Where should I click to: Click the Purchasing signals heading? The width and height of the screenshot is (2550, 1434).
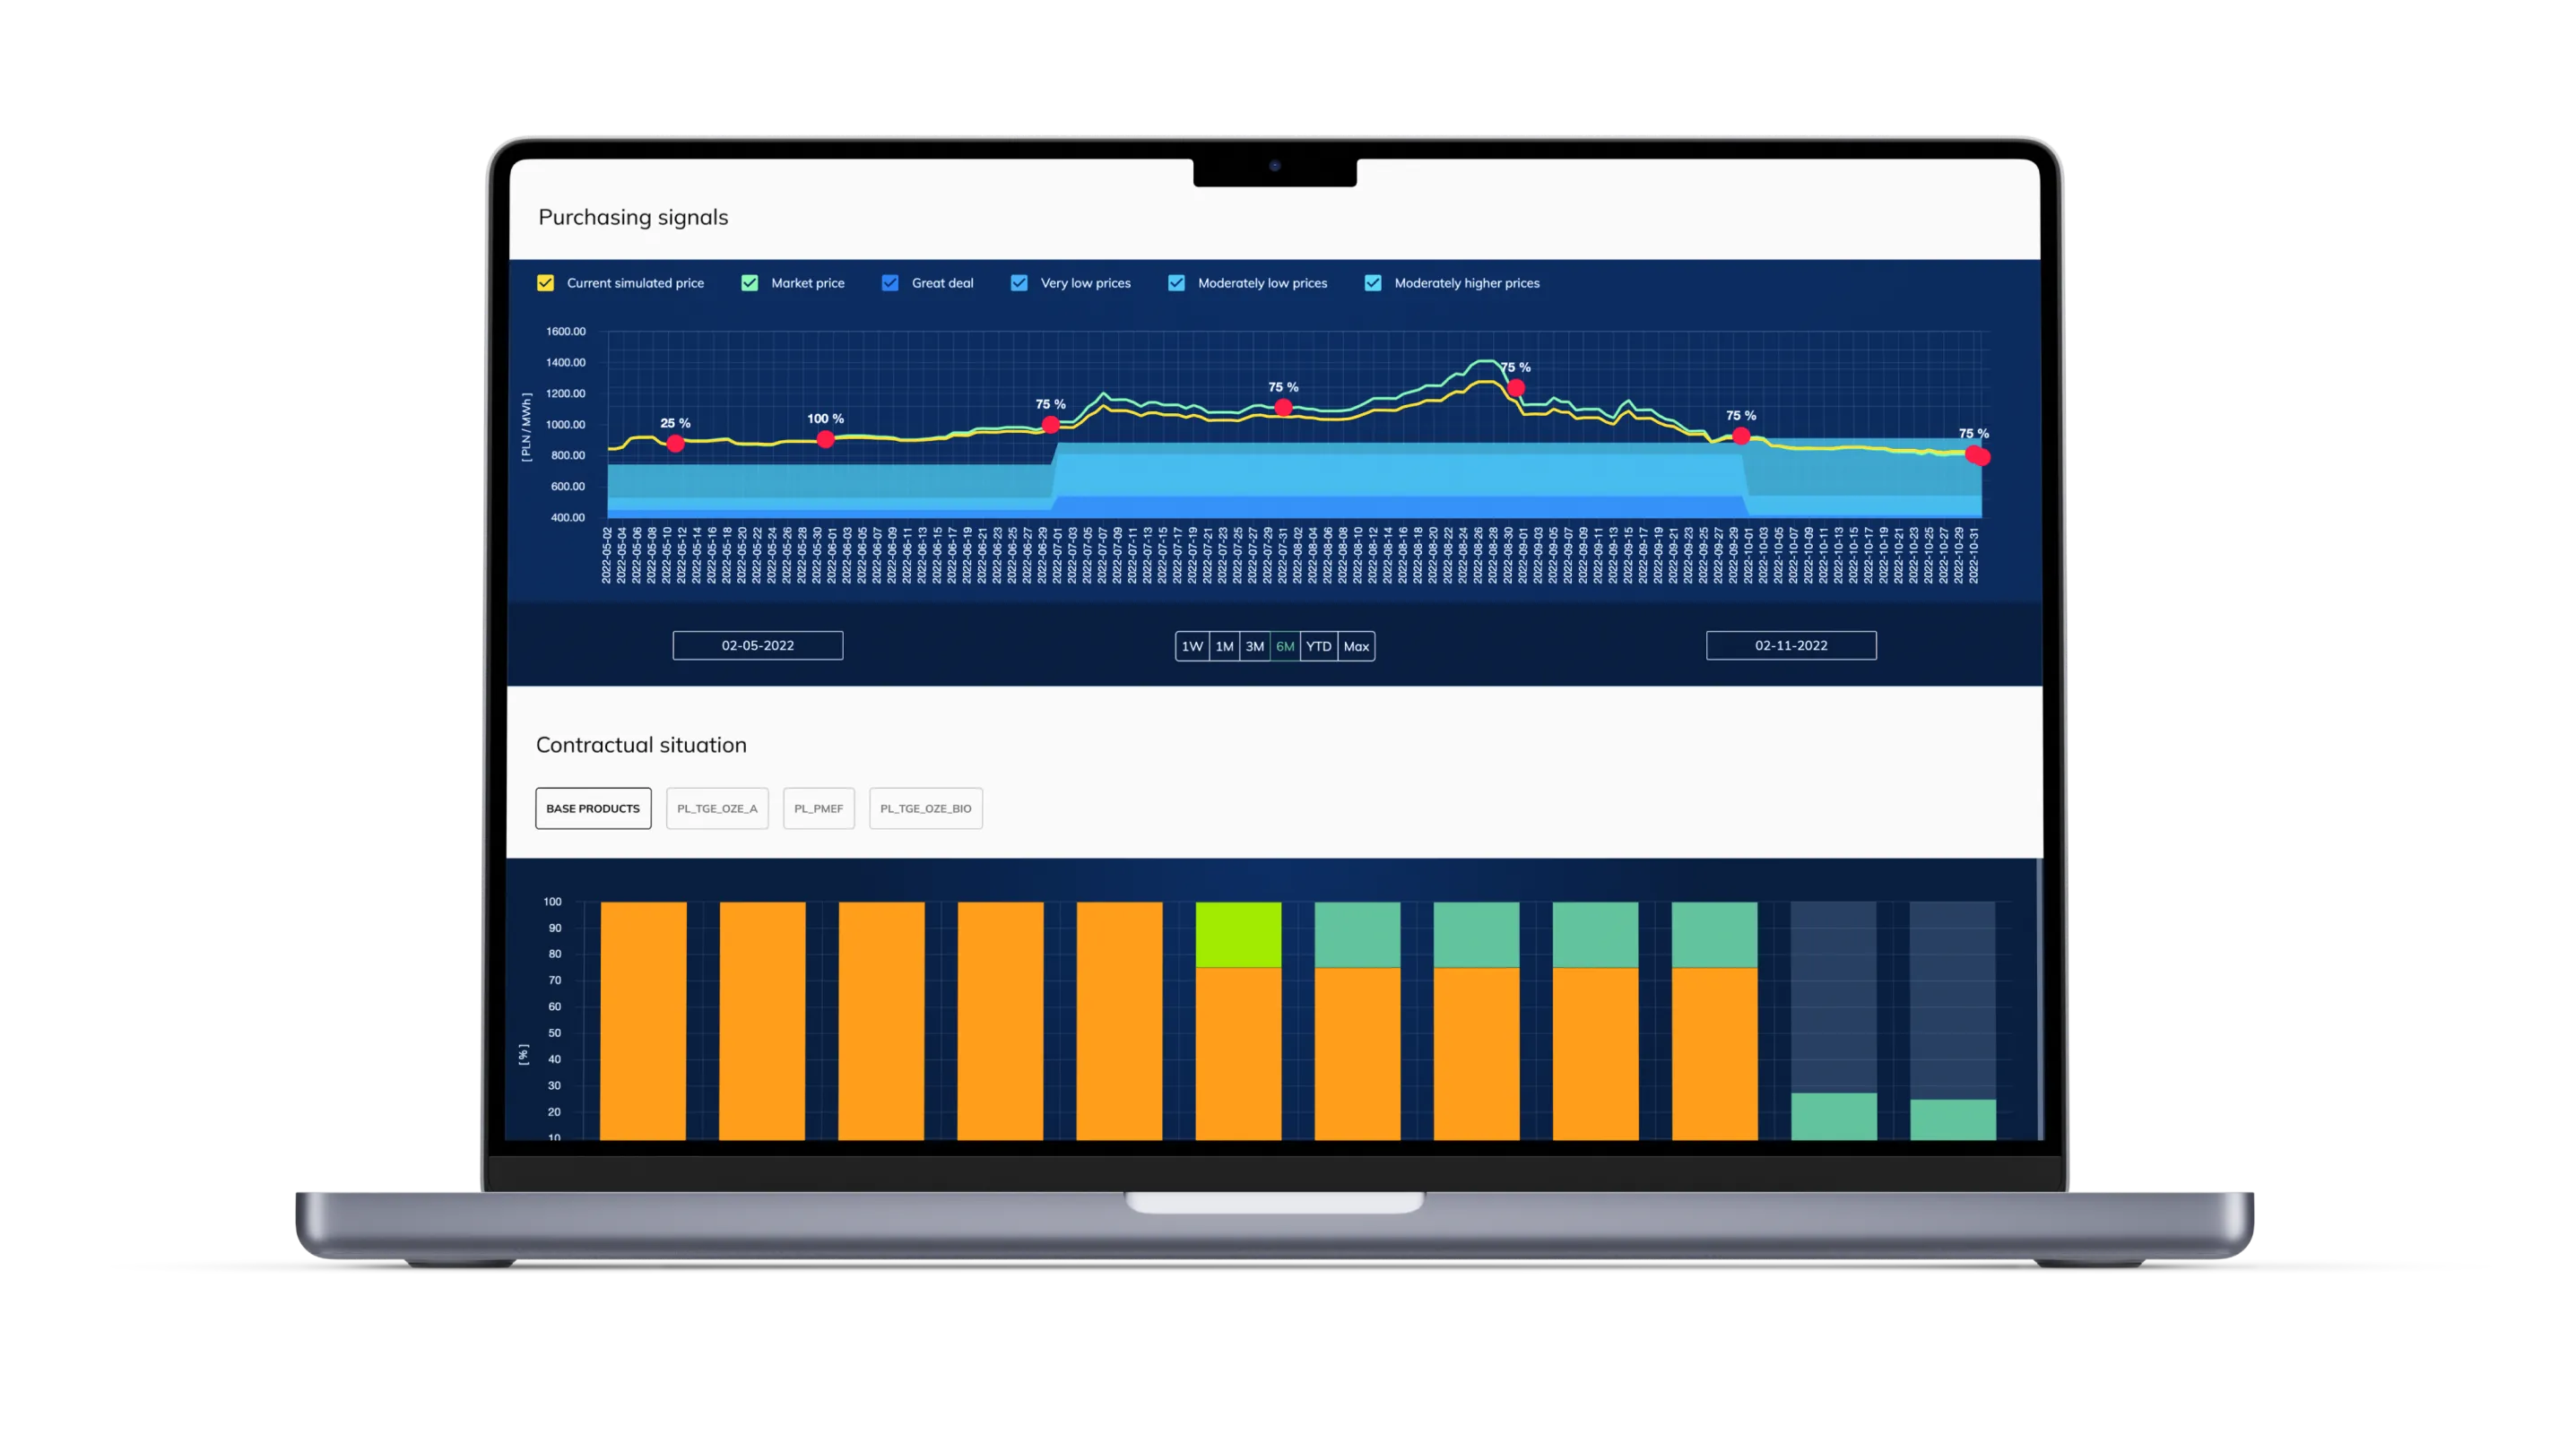tap(634, 217)
